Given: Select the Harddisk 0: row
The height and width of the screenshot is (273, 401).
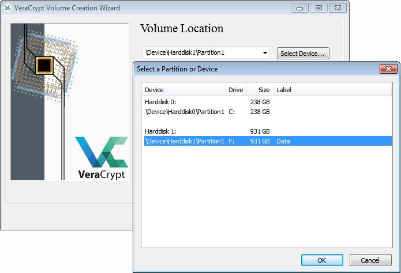Looking at the screenshot, I should coord(268,102).
